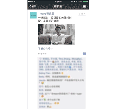Tap the battery indicator in status bar

[x=85, y=2]
